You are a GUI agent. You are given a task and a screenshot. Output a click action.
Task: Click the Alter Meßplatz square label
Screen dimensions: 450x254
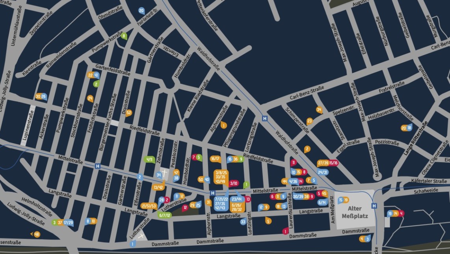click(353, 212)
